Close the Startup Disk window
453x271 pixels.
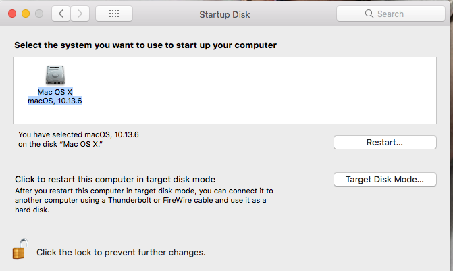[12, 14]
